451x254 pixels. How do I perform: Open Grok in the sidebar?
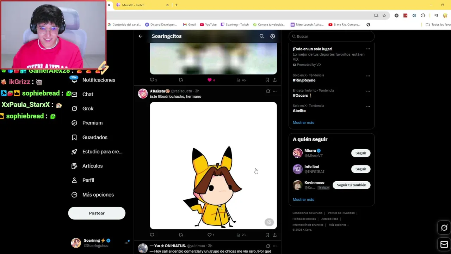pyautogui.click(x=82, y=109)
